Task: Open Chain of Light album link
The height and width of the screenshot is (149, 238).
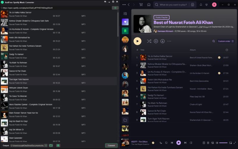Action: [x=196, y=105]
